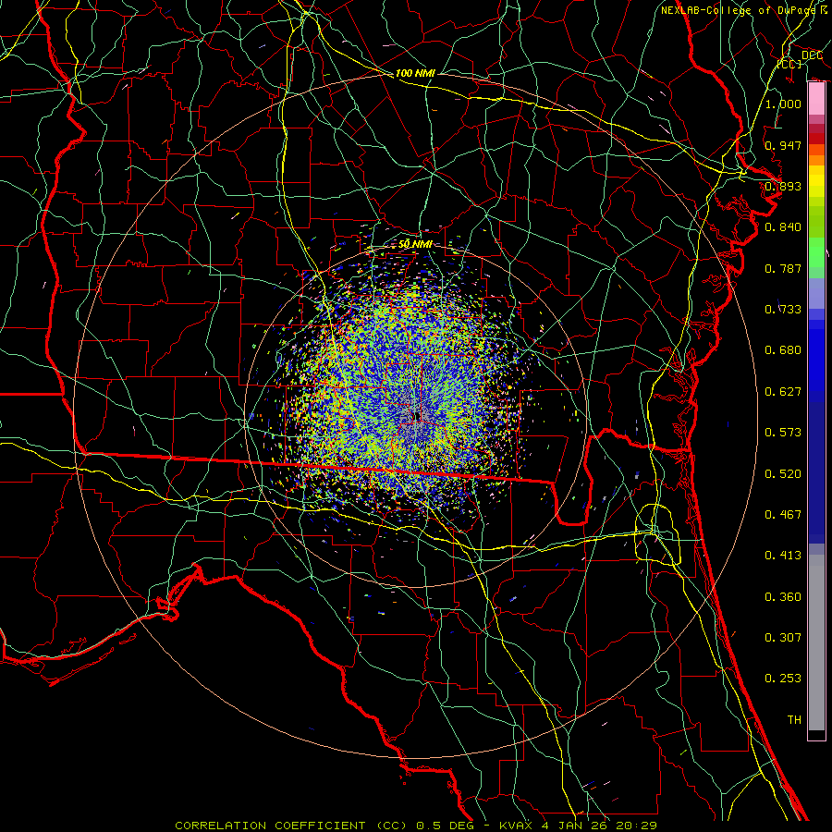832x832 pixels.
Task: Pick the gray segment of the color bar
Action: [x=816, y=642]
